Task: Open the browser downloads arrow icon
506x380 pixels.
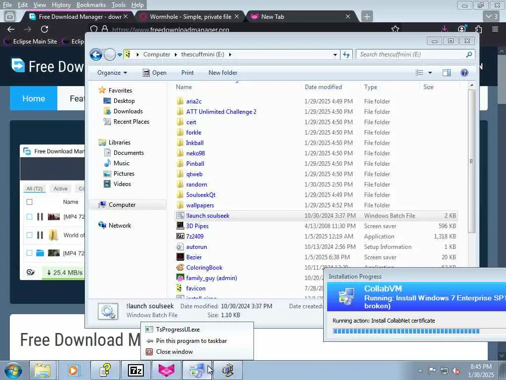Action: [444, 29]
